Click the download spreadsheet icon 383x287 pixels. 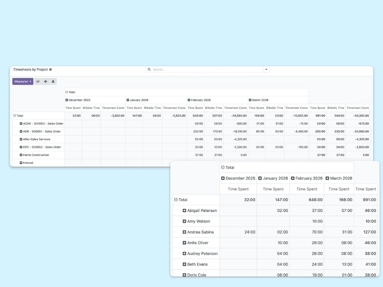click(53, 81)
